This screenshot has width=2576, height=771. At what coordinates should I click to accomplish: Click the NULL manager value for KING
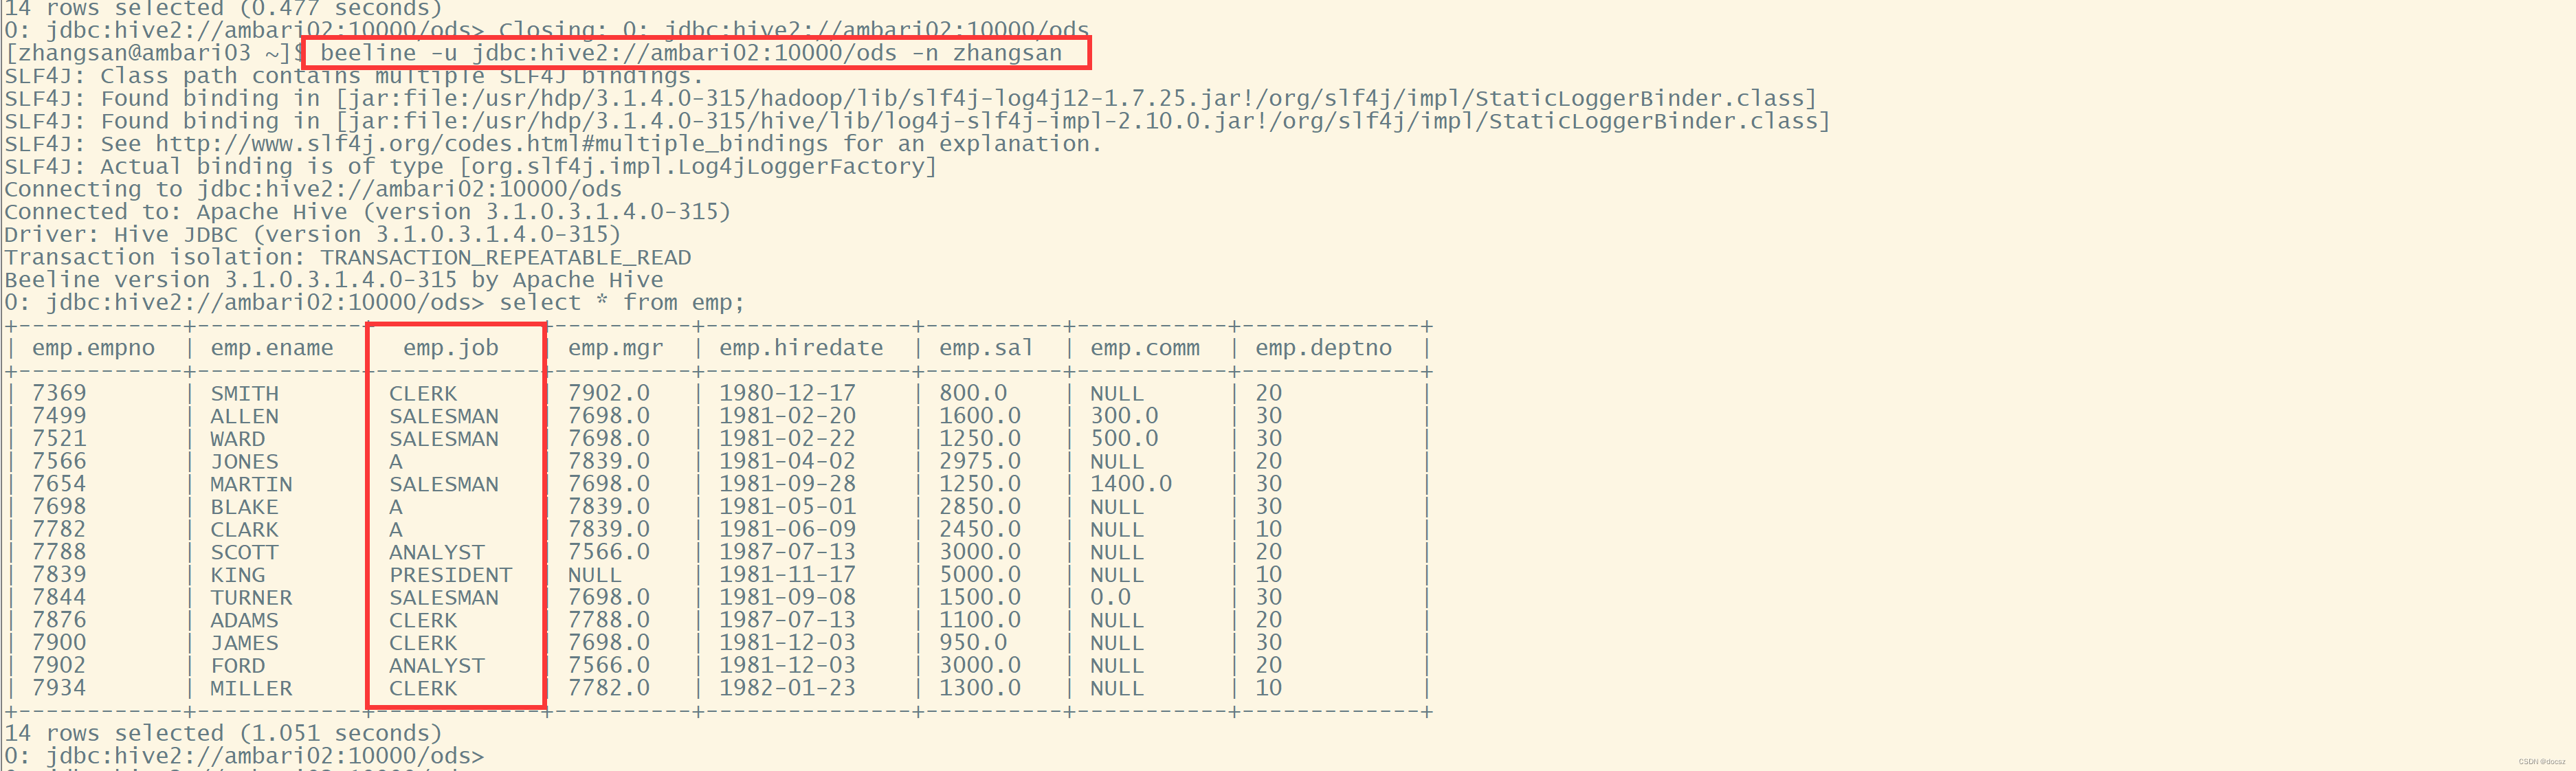coord(594,575)
